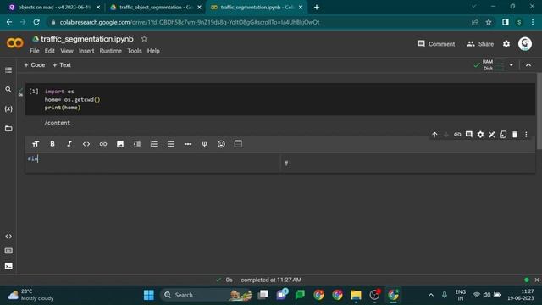Open the Comment panel
Viewport: 542px width, 305px height.
tap(436, 44)
